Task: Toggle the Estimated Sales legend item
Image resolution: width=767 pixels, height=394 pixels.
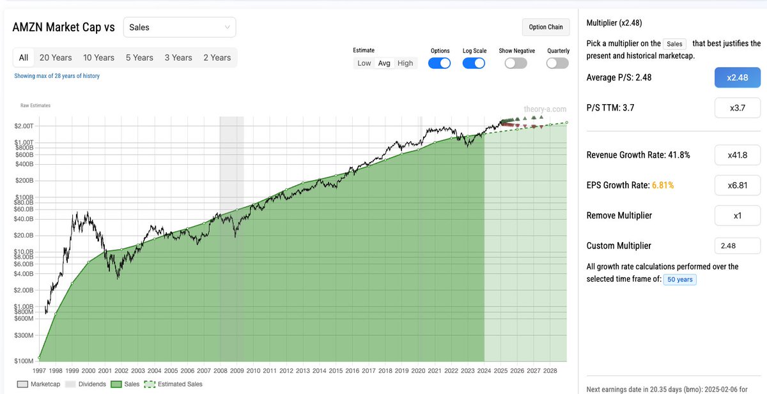Action: [x=173, y=384]
